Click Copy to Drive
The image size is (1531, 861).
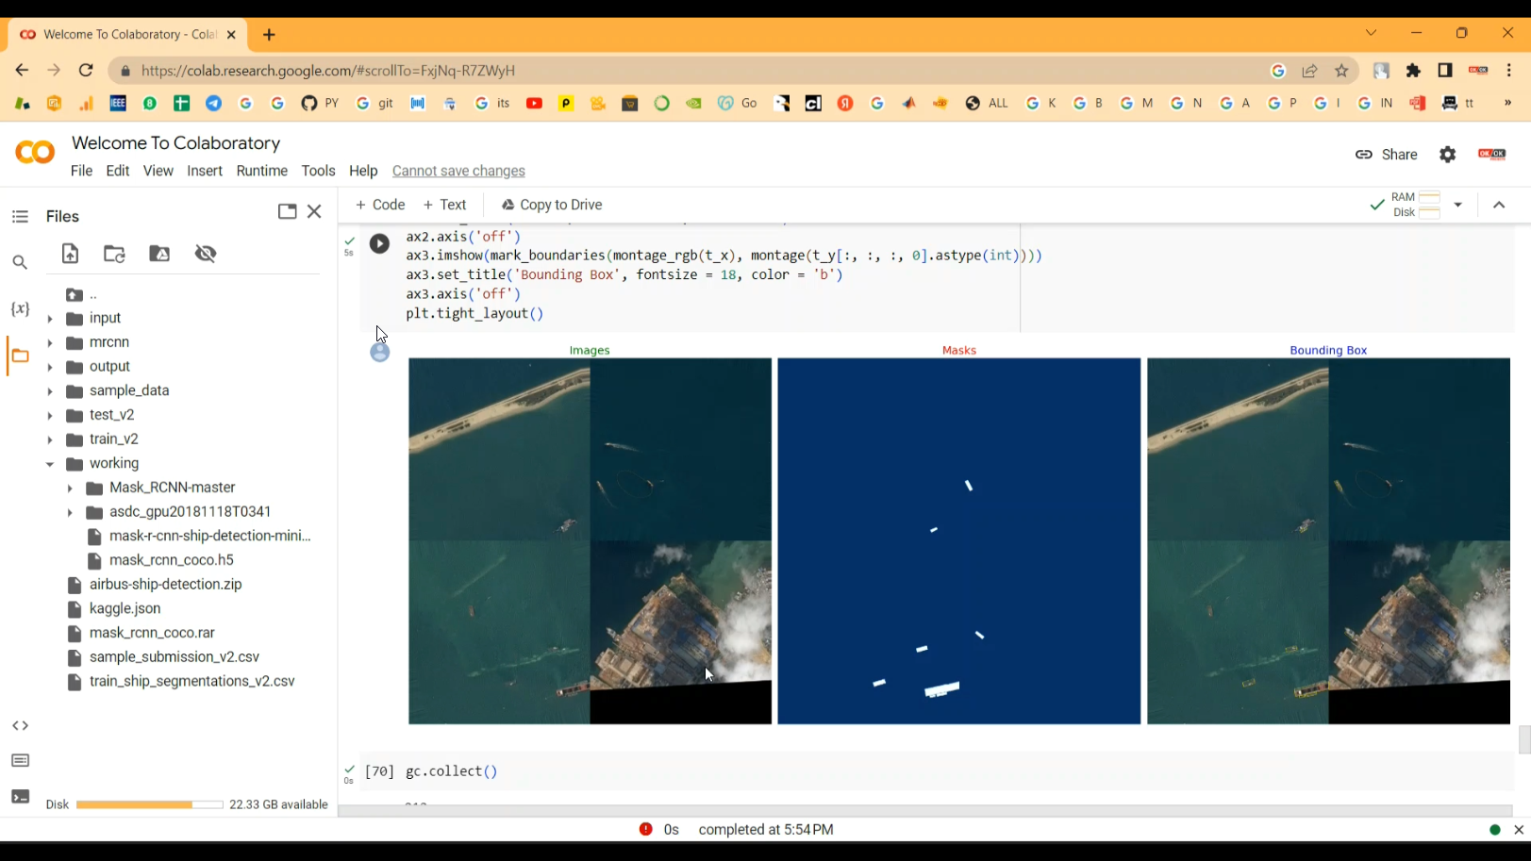[x=551, y=205]
